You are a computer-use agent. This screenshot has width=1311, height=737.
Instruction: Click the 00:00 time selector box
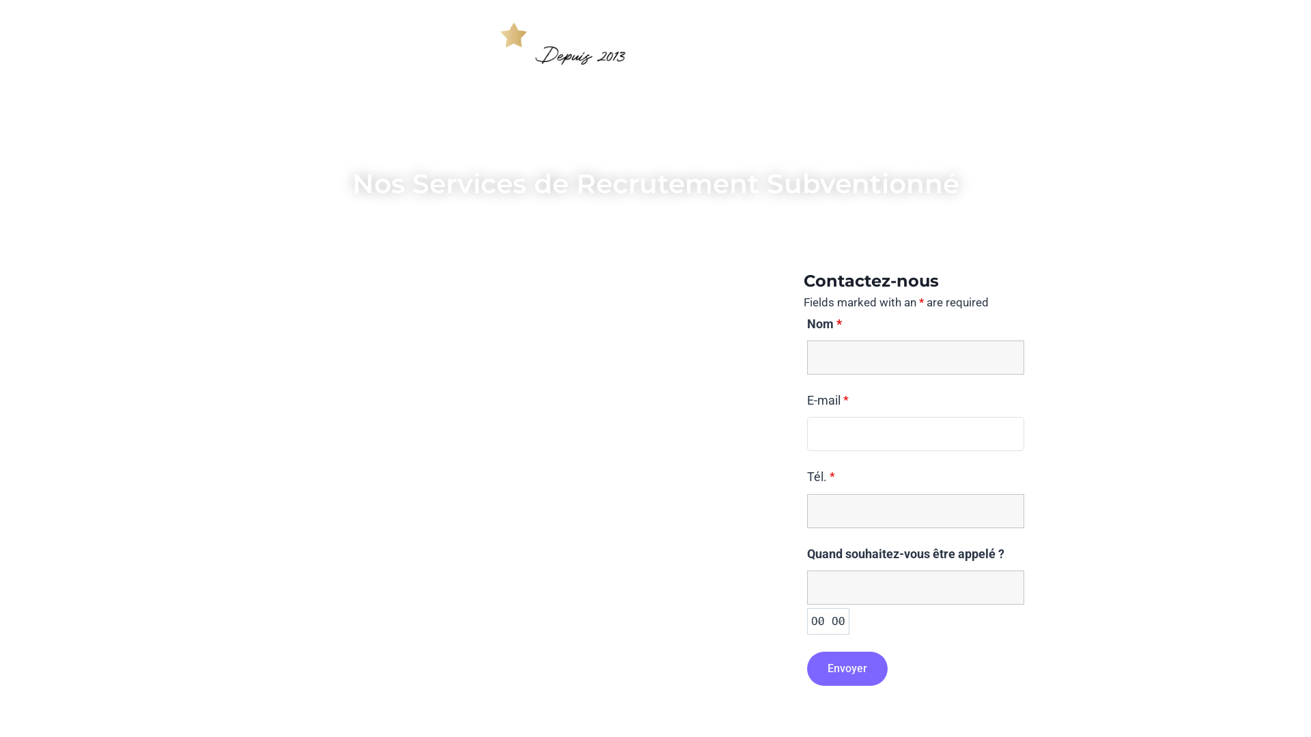tap(828, 621)
